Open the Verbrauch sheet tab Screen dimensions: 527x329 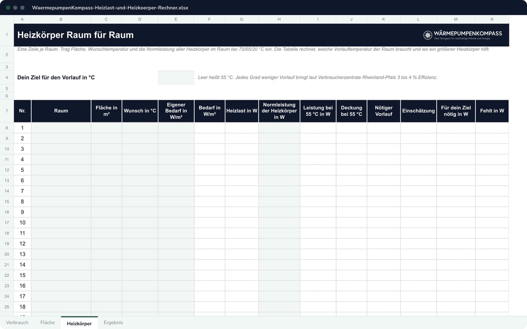pos(17,323)
